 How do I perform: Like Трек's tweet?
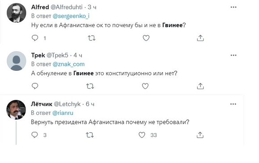click(x=145, y=86)
